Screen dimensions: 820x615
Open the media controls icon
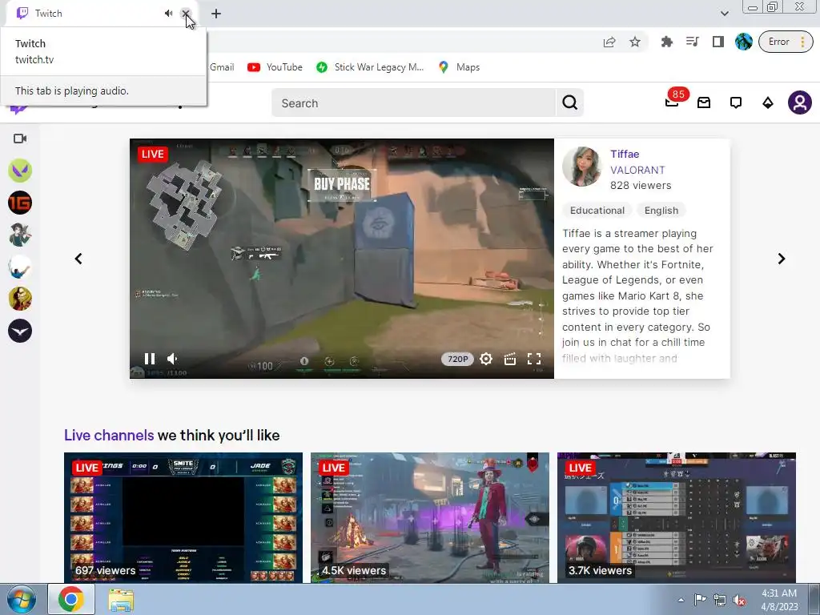693,42
